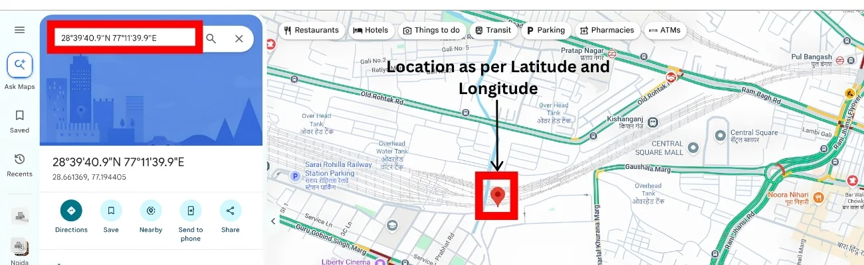The width and height of the screenshot is (864, 265).
Task: Open Sarai Rohilla Railway Station Parking marker
Action: click(295, 176)
